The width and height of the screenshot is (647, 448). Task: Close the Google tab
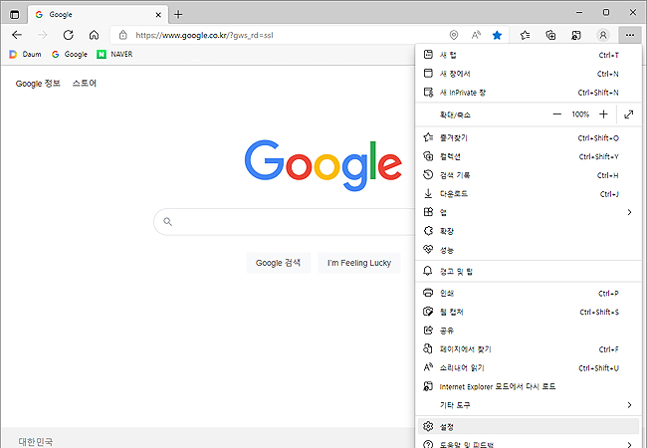(158, 15)
